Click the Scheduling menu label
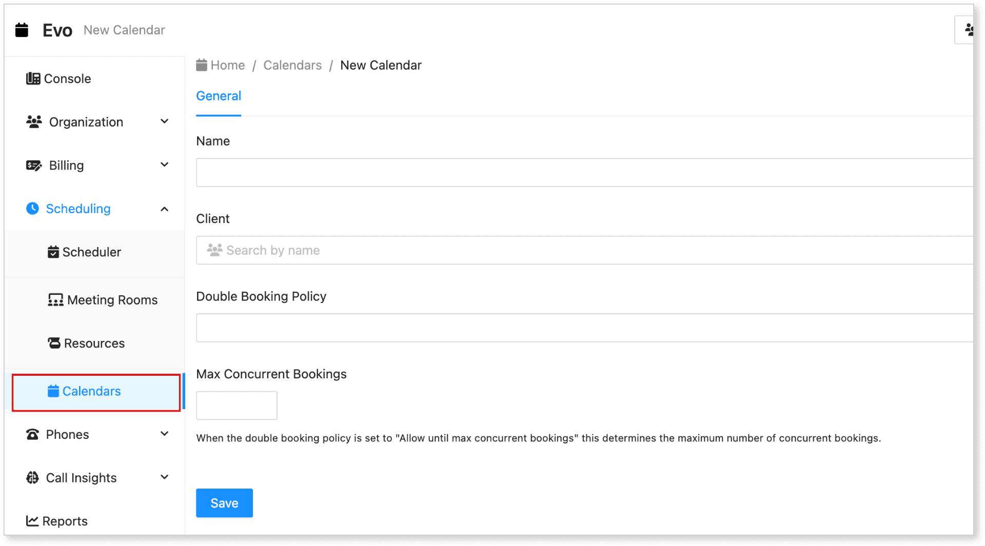985x546 pixels. click(x=78, y=209)
